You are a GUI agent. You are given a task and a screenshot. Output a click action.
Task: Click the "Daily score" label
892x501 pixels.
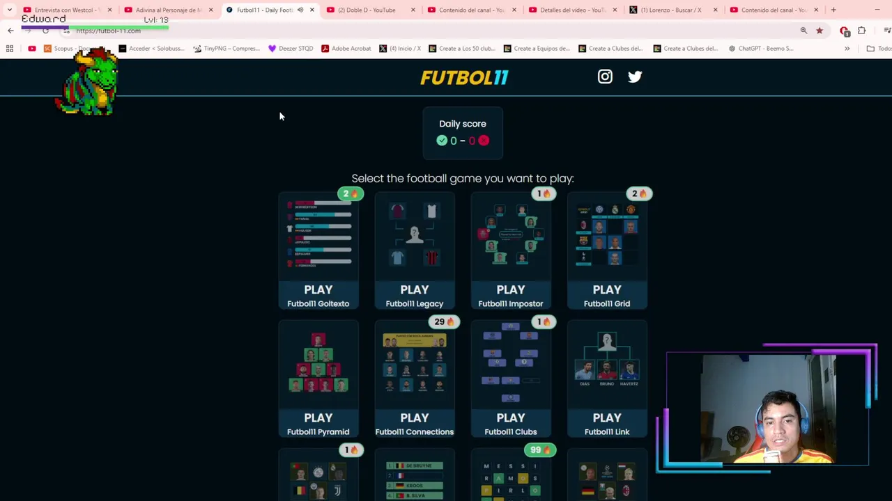pos(463,124)
